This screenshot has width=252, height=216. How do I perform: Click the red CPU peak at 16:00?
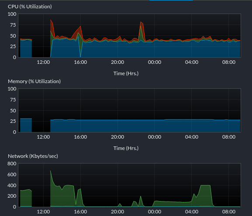(x=80, y=26)
